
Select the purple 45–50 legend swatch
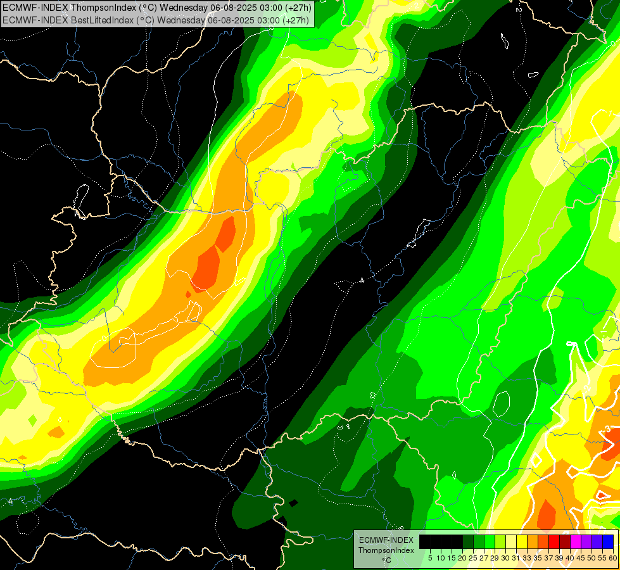586,541
